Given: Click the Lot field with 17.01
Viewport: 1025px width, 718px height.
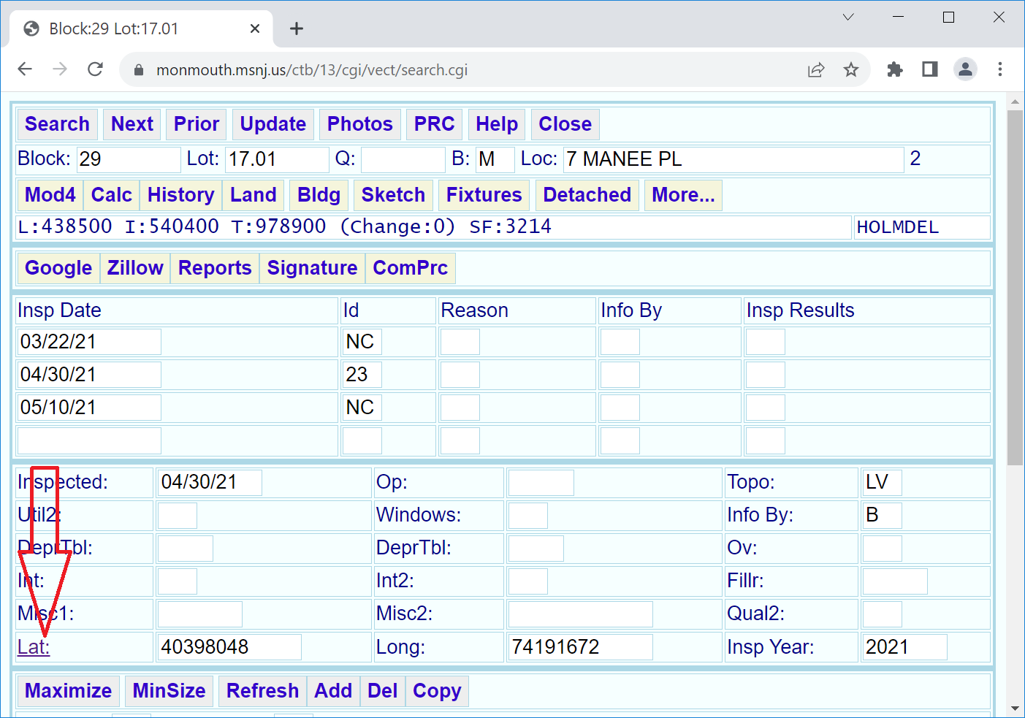Looking at the screenshot, I should 278,159.
